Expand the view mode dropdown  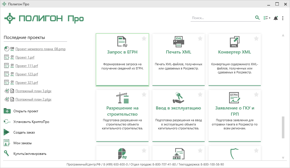pyautogui.click(x=267, y=18)
